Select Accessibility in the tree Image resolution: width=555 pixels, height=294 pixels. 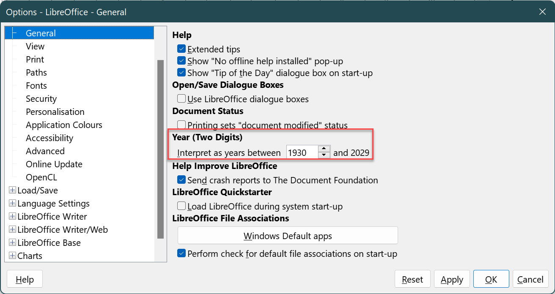49,138
